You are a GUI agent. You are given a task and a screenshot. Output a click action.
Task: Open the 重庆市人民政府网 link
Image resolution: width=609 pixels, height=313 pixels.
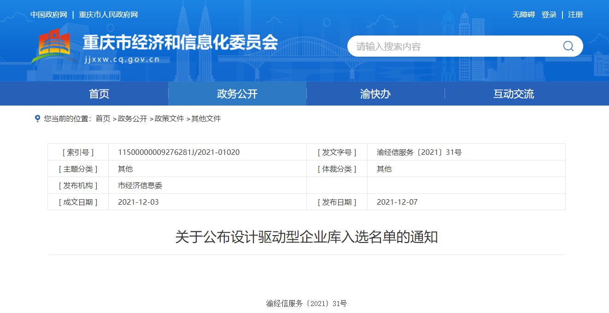click(108, 15)
